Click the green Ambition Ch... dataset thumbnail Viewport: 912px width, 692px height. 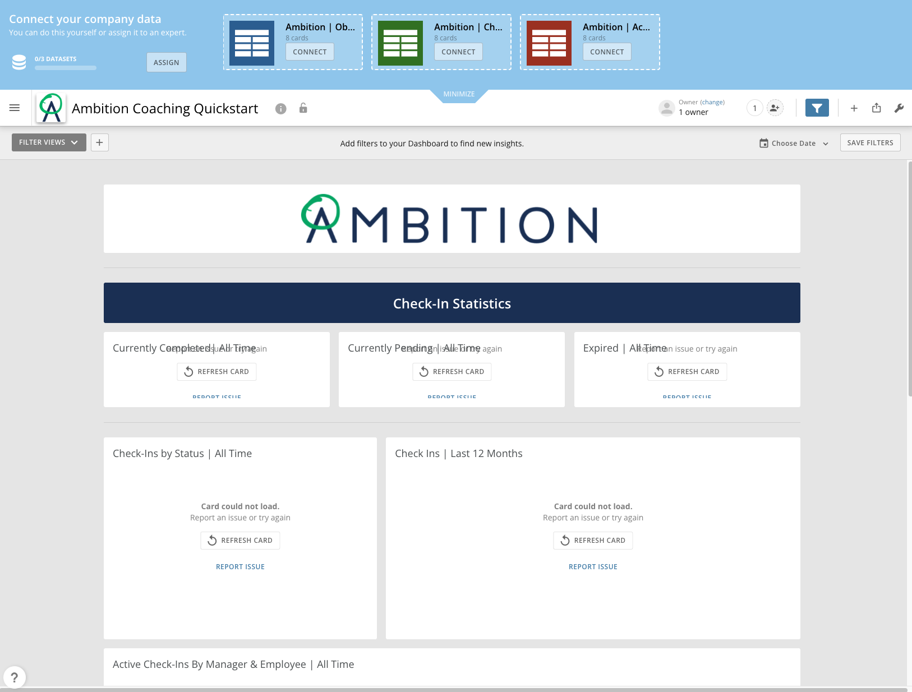click(400, 43)
